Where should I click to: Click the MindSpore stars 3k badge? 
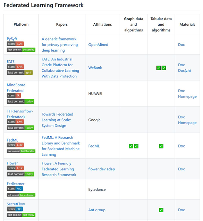[x=14, y=95]
